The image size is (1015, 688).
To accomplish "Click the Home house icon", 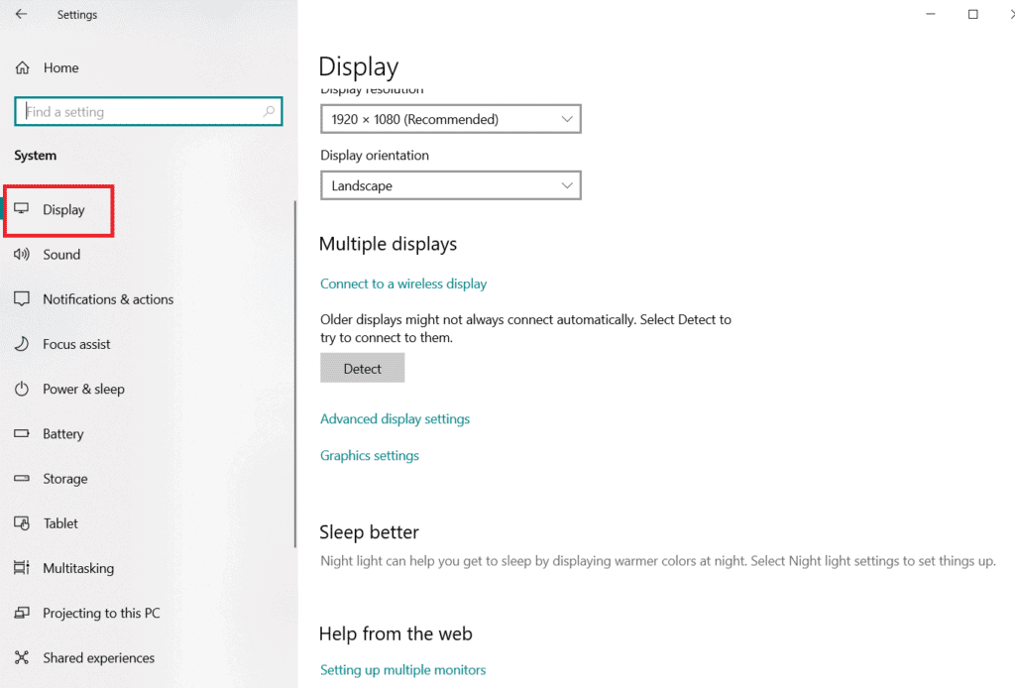I will pos(22,67).
